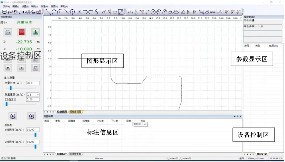Click the green download arrow button
The image size is (285, 162).
[x=35, y=32]
